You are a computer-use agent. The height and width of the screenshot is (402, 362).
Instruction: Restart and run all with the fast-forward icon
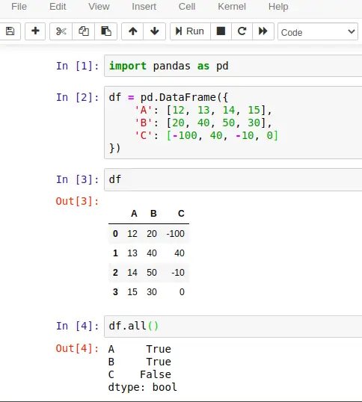click(263, 31)
